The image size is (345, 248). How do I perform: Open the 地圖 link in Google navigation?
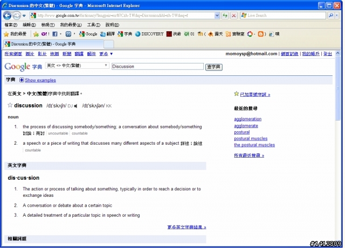(x=54, y=54)
